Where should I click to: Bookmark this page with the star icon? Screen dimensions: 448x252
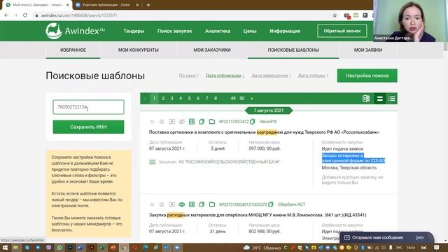coord(335,15)
